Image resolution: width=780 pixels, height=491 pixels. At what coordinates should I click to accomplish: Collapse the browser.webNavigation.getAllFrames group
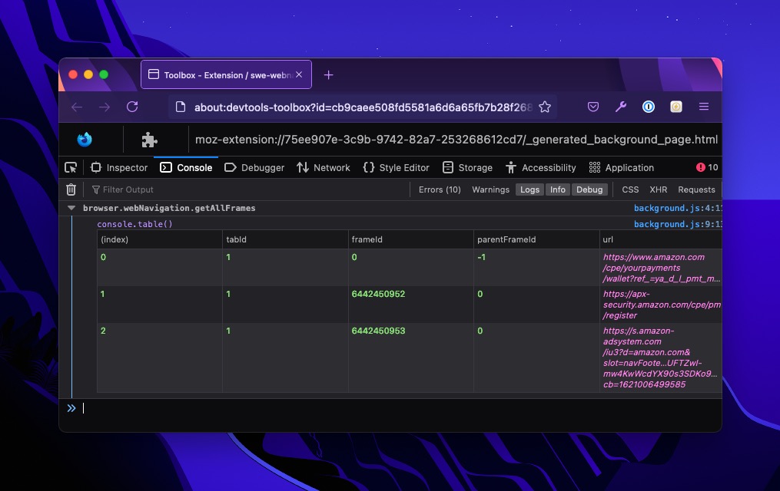(71, 208)
